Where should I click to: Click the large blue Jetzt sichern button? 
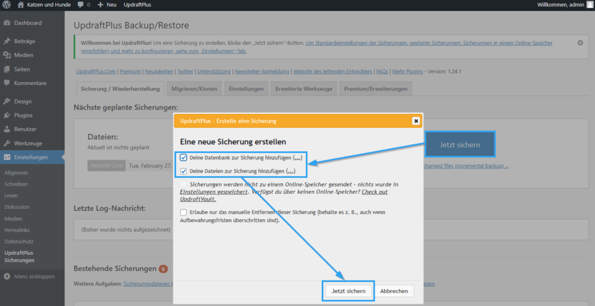point(460,144)
